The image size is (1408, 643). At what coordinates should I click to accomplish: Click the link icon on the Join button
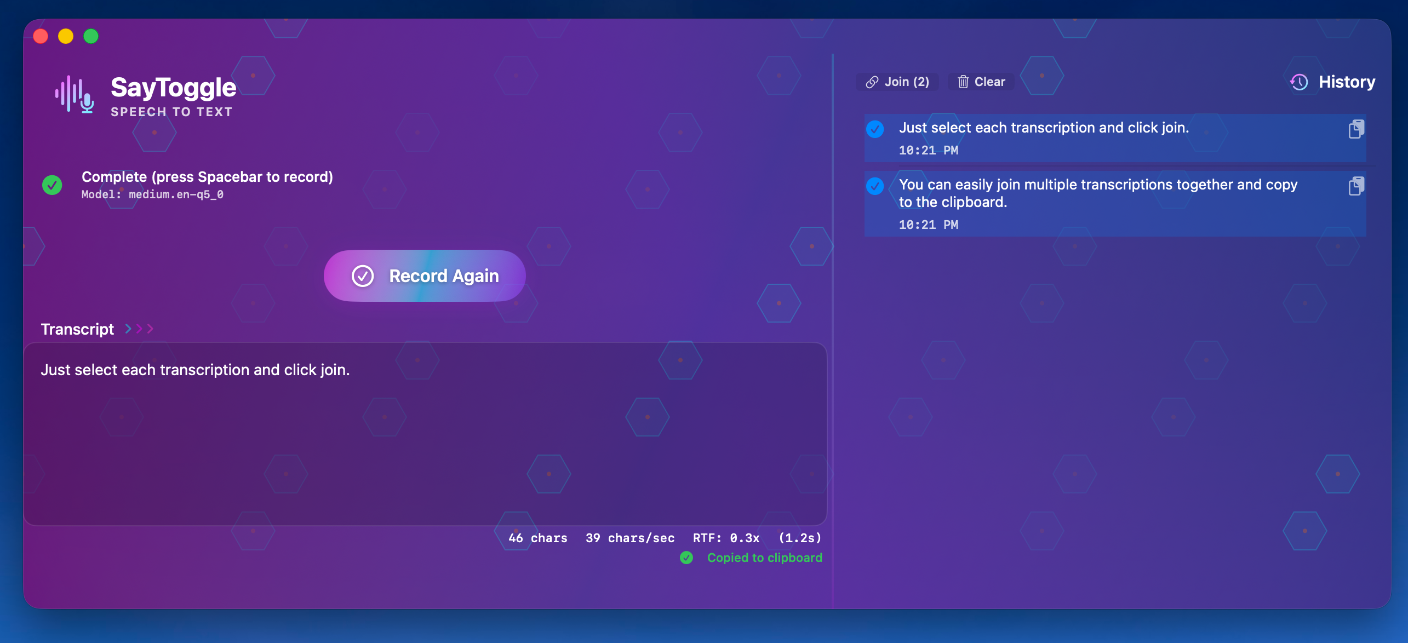point(872,81)
